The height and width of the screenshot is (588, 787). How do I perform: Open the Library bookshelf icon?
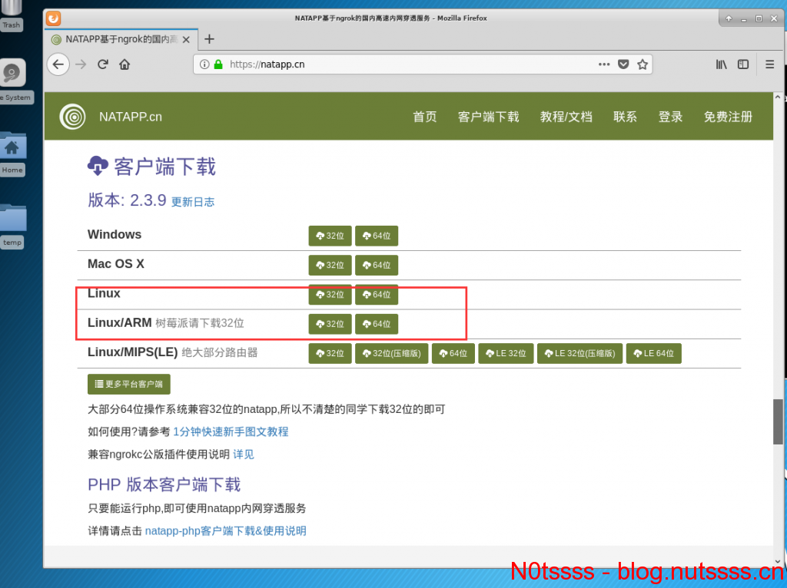(x=721, y=64)
